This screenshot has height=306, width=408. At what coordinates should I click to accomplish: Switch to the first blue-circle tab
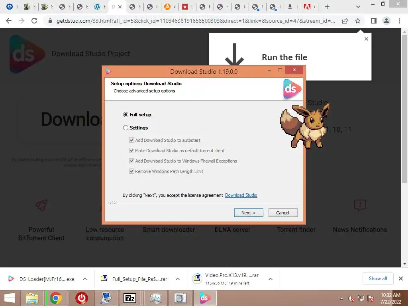(12, 7)
